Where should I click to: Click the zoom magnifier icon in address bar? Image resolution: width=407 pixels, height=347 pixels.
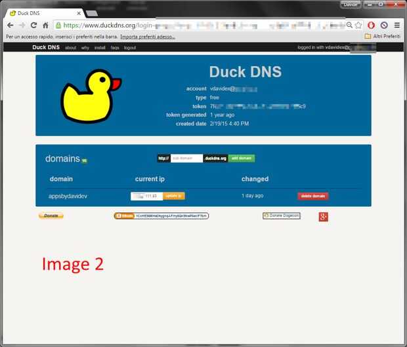pos(349,25)
